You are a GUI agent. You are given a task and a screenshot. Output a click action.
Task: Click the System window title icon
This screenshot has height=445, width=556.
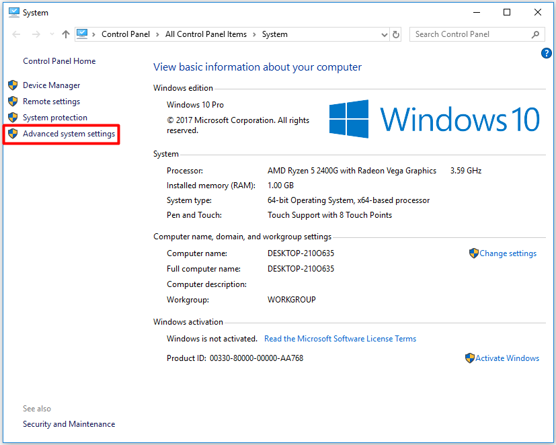click(x=14, y=12)
